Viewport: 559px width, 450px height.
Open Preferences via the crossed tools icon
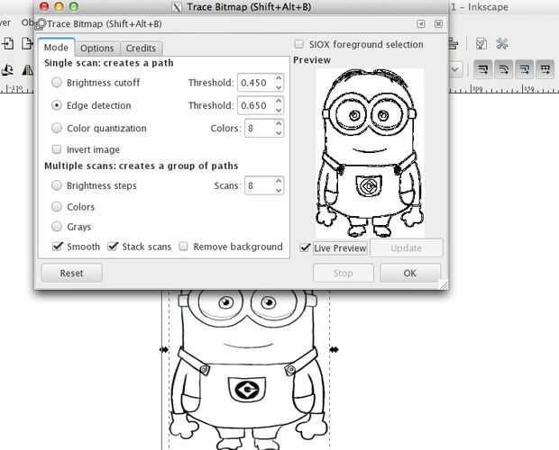[x=502, y=44]
